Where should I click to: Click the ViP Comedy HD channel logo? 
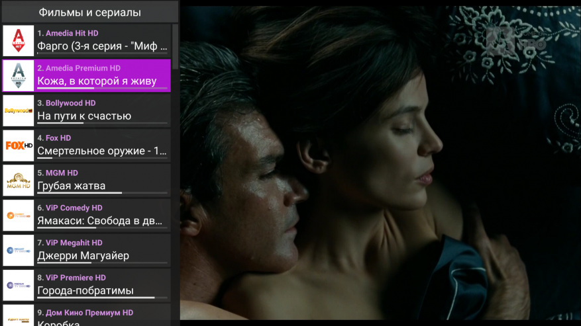pos(18,216)
